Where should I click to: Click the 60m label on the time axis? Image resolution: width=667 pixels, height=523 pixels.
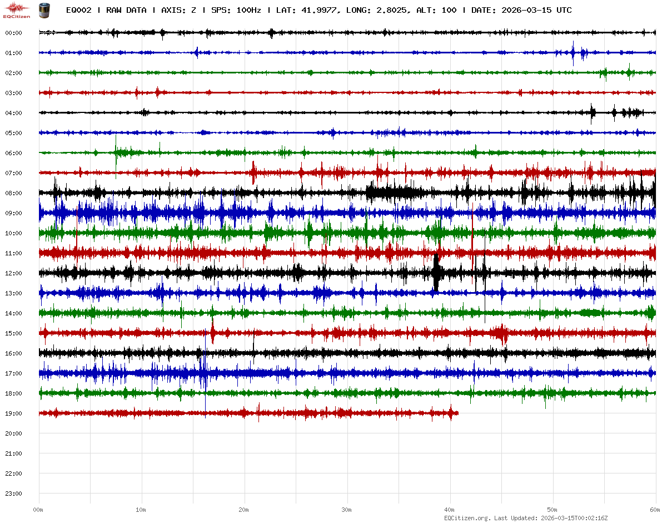coord(655,510)
